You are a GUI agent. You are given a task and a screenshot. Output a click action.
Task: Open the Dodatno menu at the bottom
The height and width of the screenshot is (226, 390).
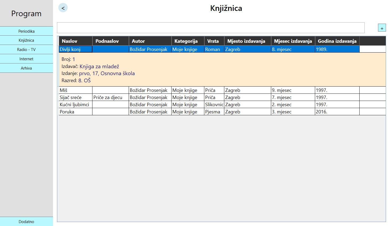pos(26,221)
